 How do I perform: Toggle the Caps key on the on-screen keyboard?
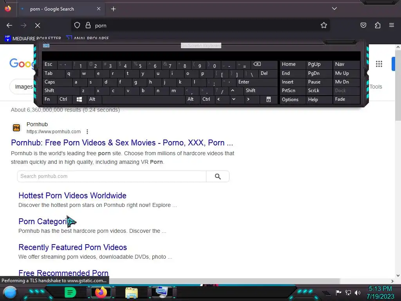pos(57,82)
